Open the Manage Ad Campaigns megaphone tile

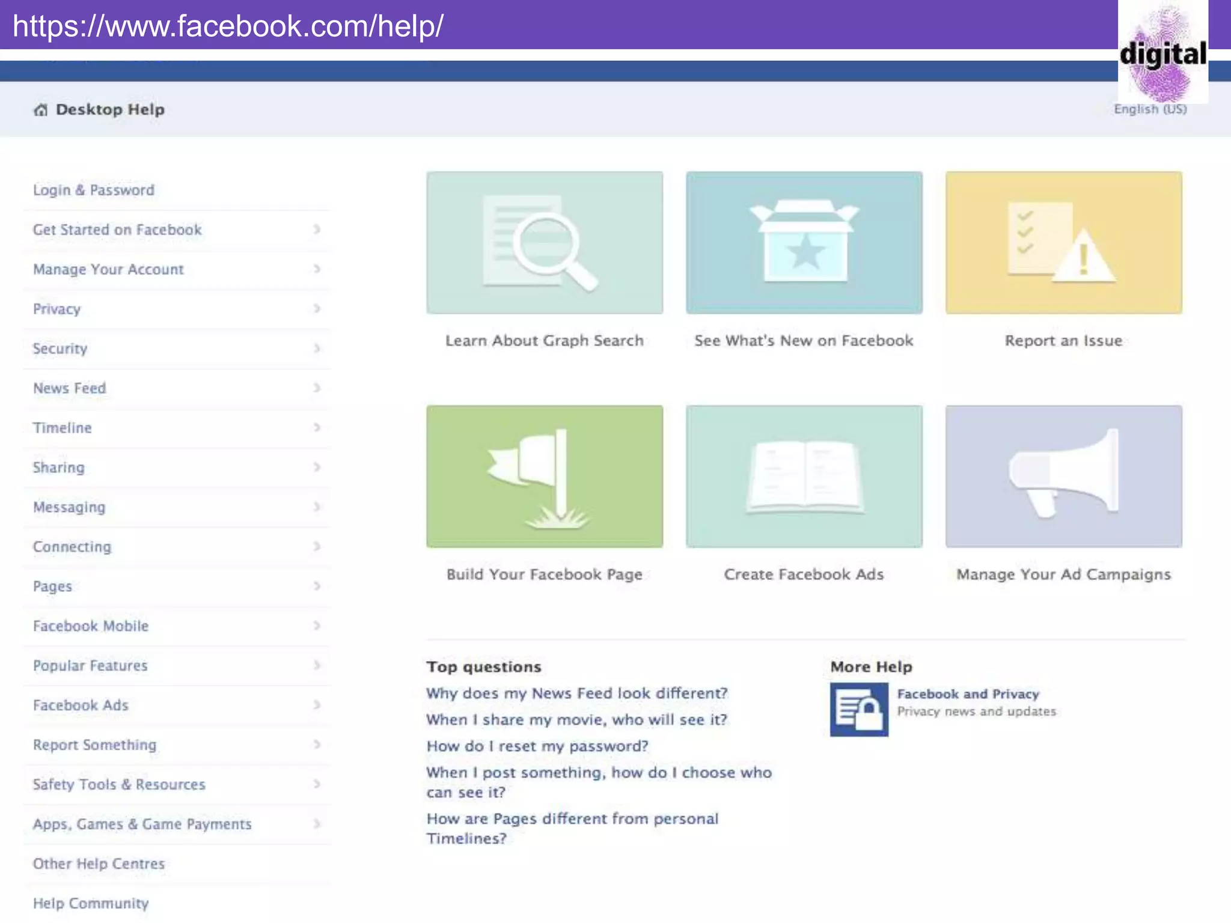pyautogui.click(x=1063, y=476)
